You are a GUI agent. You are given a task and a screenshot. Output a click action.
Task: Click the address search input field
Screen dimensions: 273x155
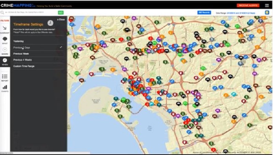[30, 13]
